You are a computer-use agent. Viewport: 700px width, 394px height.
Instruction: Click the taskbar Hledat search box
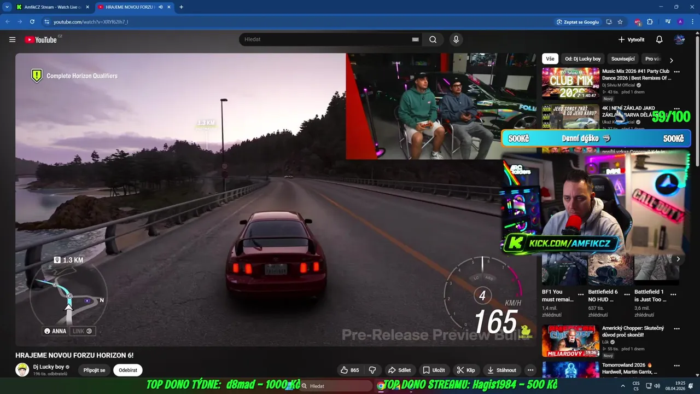point(336,386)
